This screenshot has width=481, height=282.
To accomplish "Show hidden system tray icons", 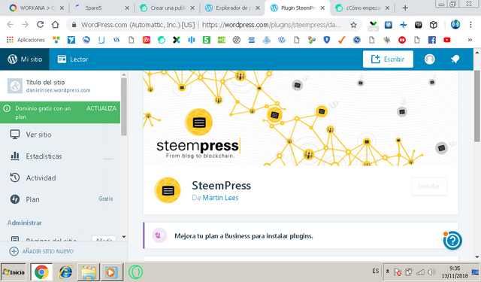I will [x=388, y=271].
